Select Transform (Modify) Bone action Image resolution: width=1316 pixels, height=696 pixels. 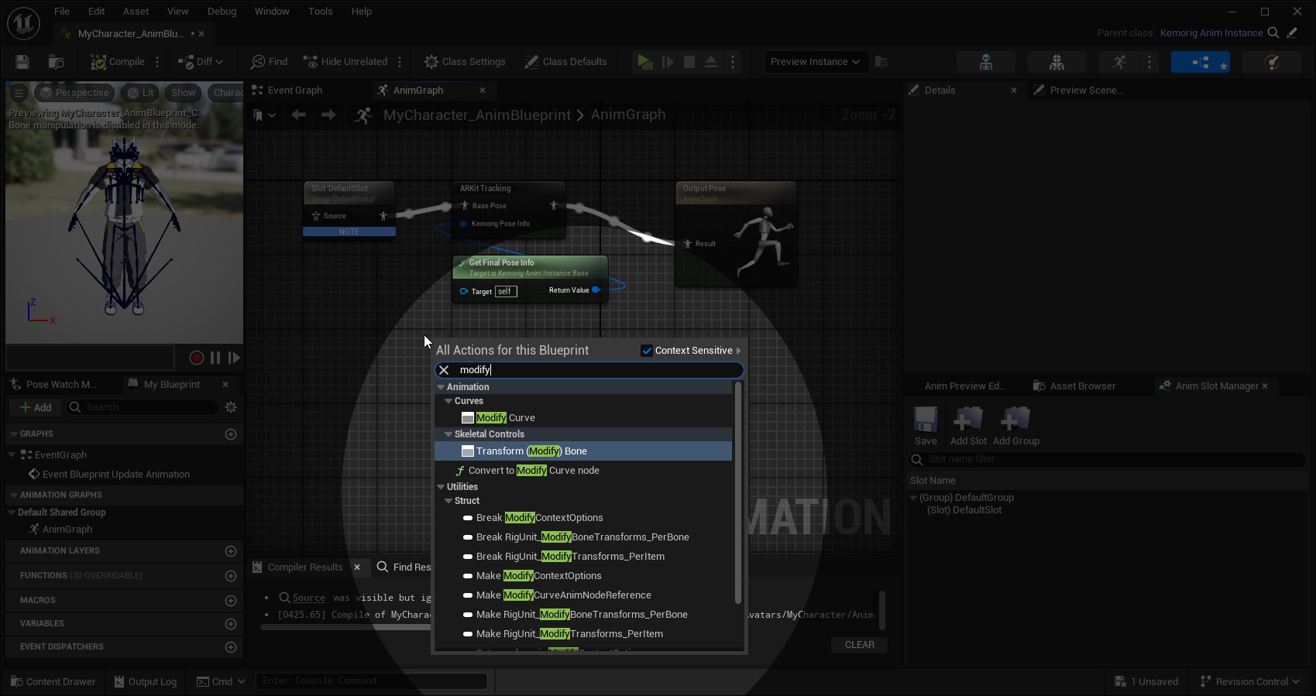[531, 451]
